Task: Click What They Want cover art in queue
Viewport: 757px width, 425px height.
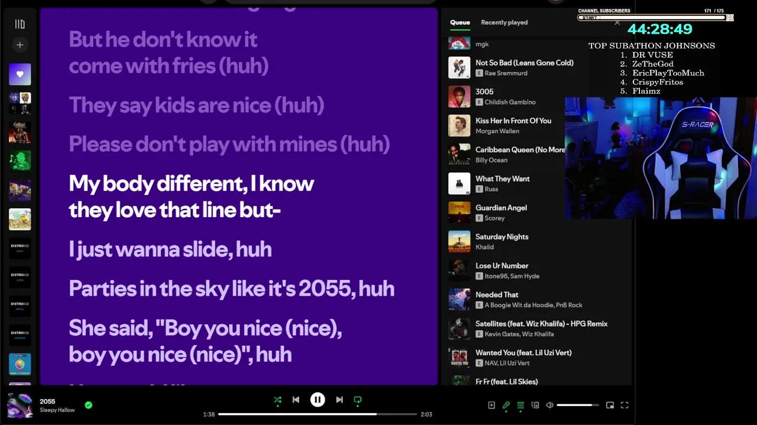Action: [x=460, y=184]
